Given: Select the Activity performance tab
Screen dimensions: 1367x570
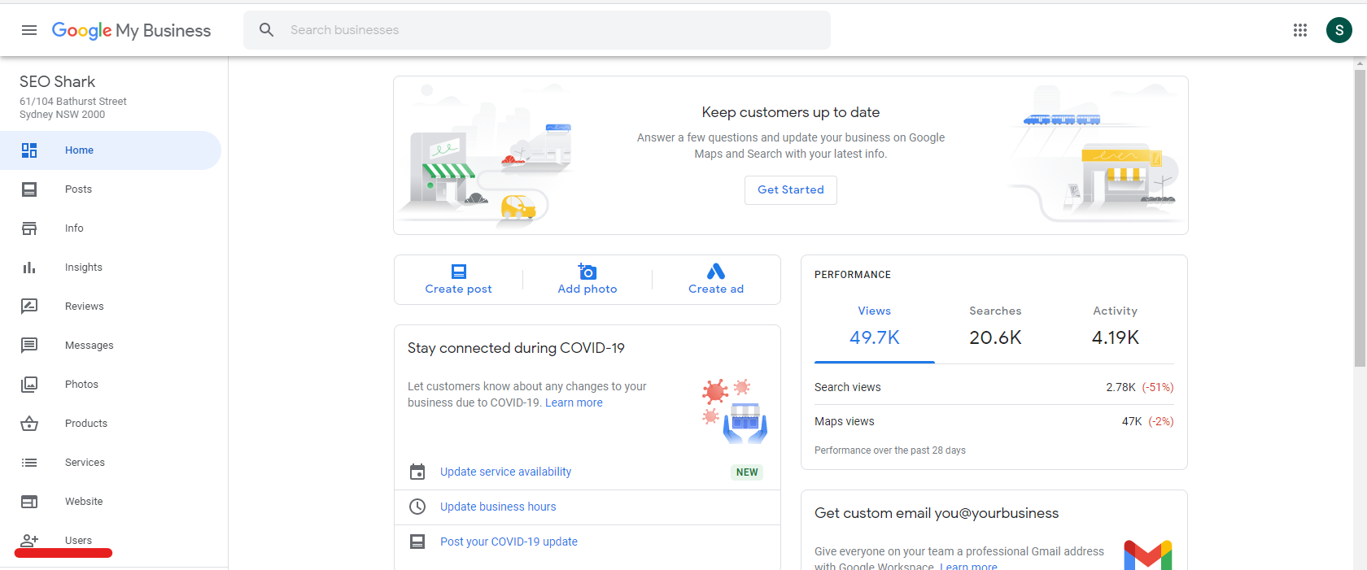Looking at the screenshot, I should [1116, 328].
